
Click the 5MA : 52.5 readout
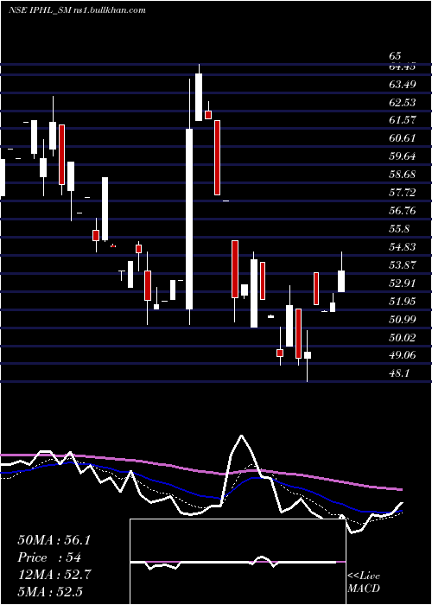point(50,591)
